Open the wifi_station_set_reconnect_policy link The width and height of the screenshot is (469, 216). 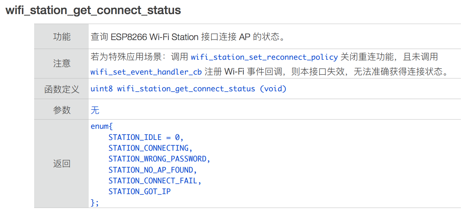(x=264, y=57)
